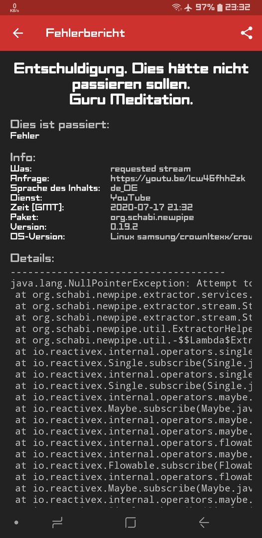Open the youtu.be request URL

178,178
